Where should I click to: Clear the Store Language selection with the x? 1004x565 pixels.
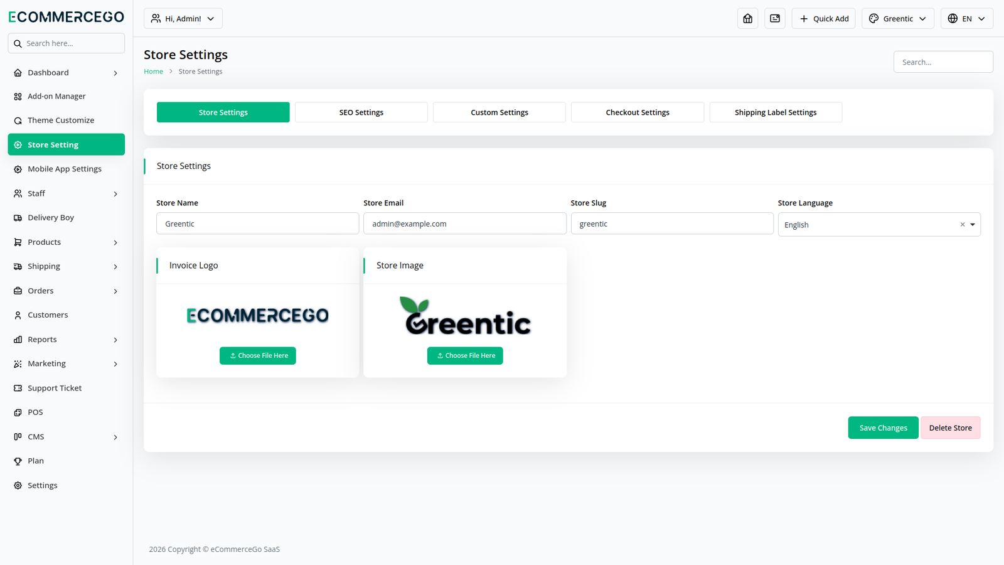[962, 225]
